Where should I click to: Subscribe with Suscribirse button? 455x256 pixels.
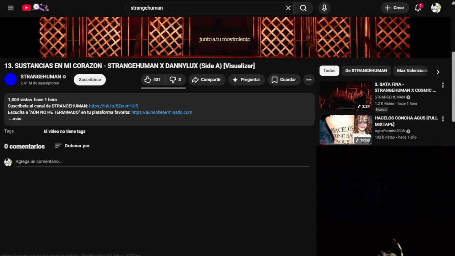pyautogui.click(x=90, y=80)
